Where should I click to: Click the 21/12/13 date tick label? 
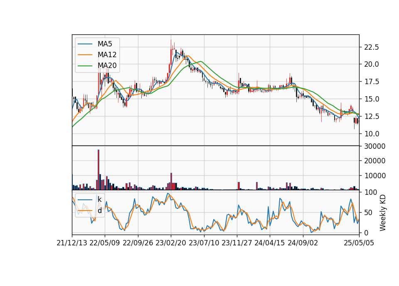(72, 243)
